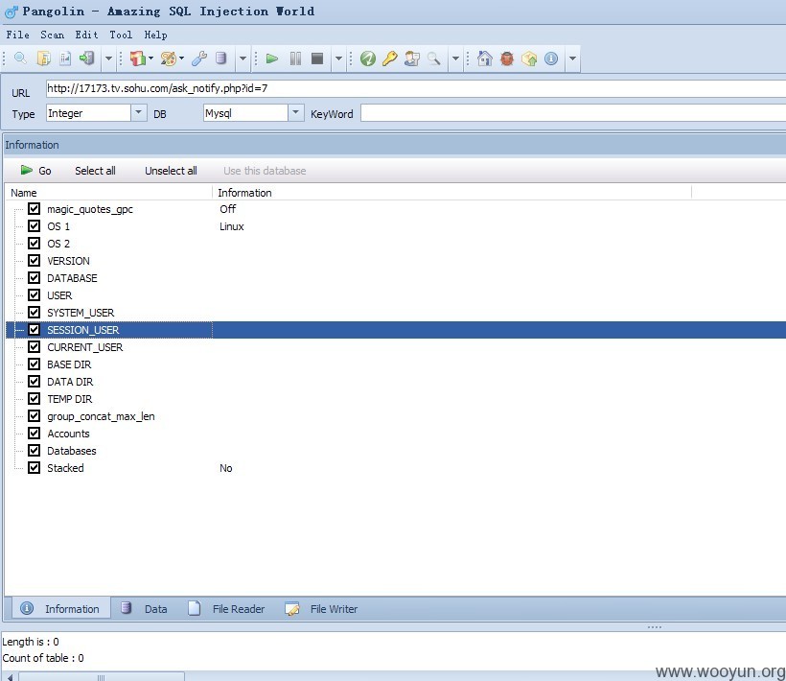Screen dimensions: 786x681
Task: Open toolbar options arrow after greyed magnifier
Action: point(455,59)
